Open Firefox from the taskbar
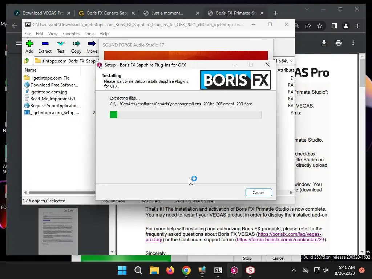The width and height of the screenshot is (372, 279). pyautogui.click(x=170, y=270)
